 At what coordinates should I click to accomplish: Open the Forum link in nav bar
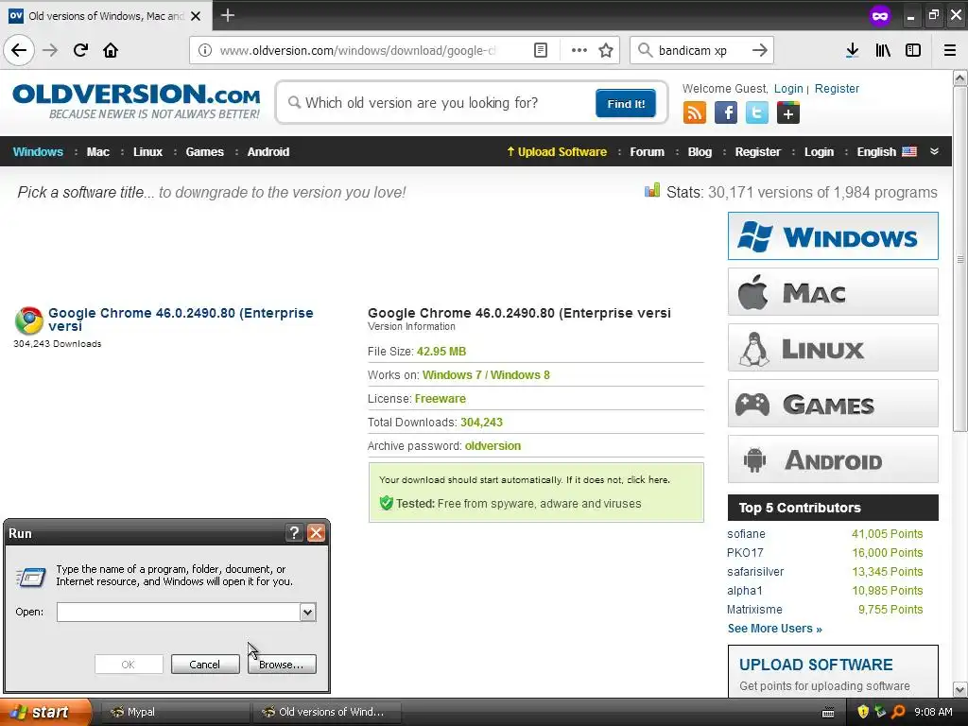647,151
